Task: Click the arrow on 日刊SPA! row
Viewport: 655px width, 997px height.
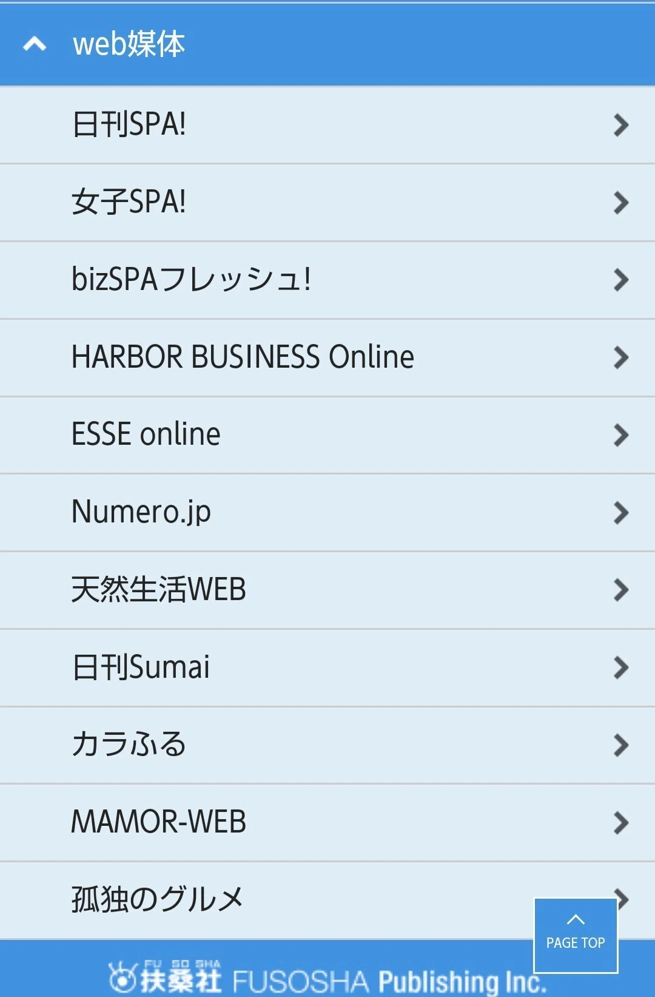Action: coord(620,125)
